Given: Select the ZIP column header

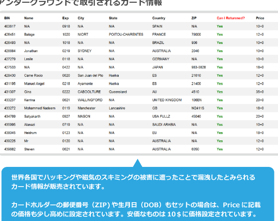Looking at the screenshot, I should coord(194,18).
